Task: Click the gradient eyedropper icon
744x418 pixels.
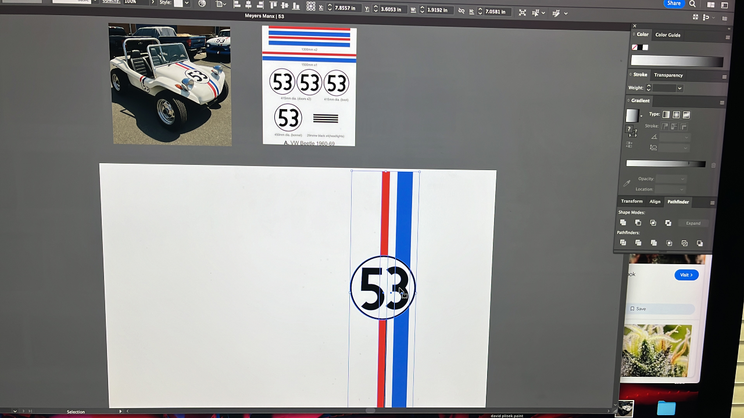Action: (627, 183)
